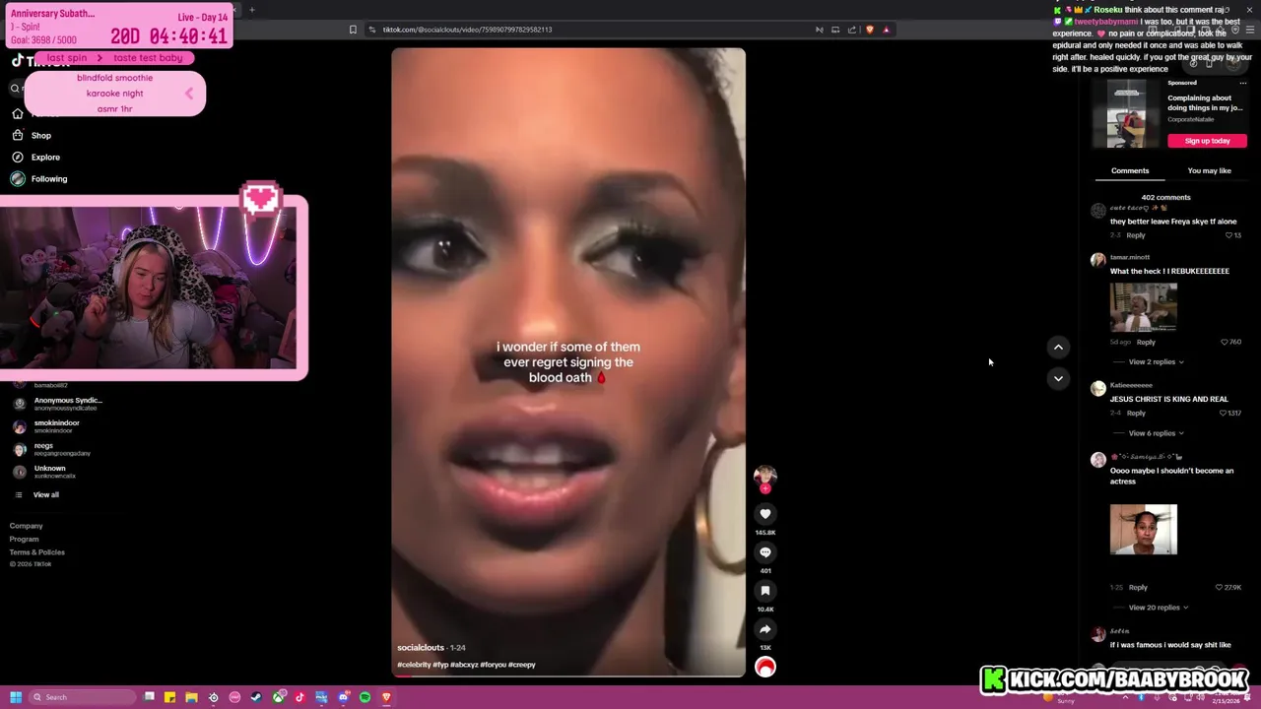Click the #celebrity hashtag
This screenshot has width=1261, height=709.
click(414, 665)
